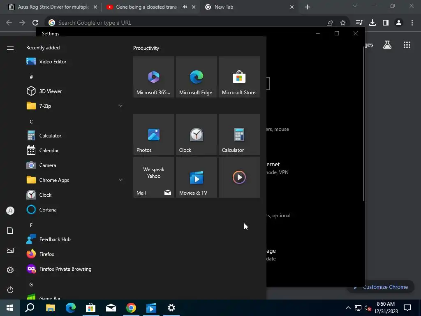Show hidden system tray icons

(x=348, y=308)
